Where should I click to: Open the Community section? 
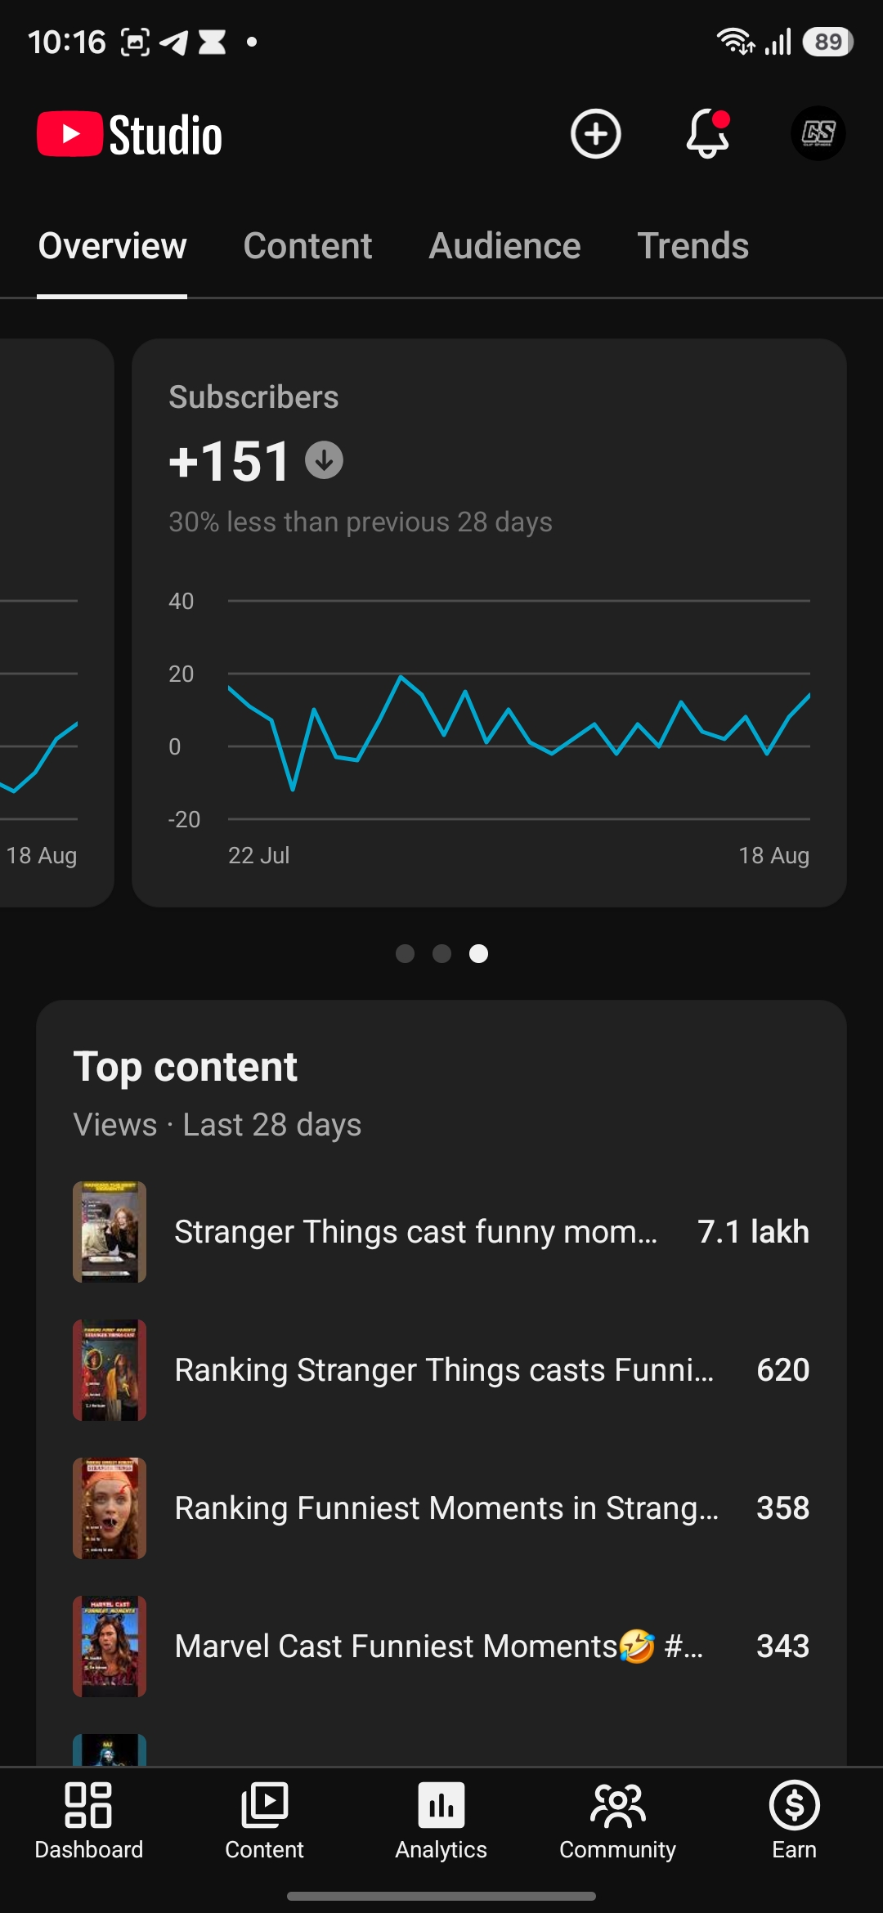[x=618, y=1821]
